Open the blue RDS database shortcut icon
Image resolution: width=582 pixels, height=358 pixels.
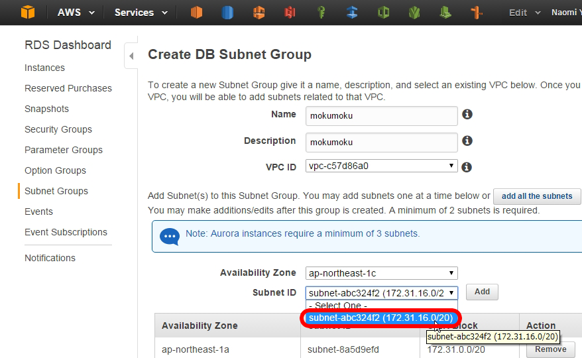(227, 13)
